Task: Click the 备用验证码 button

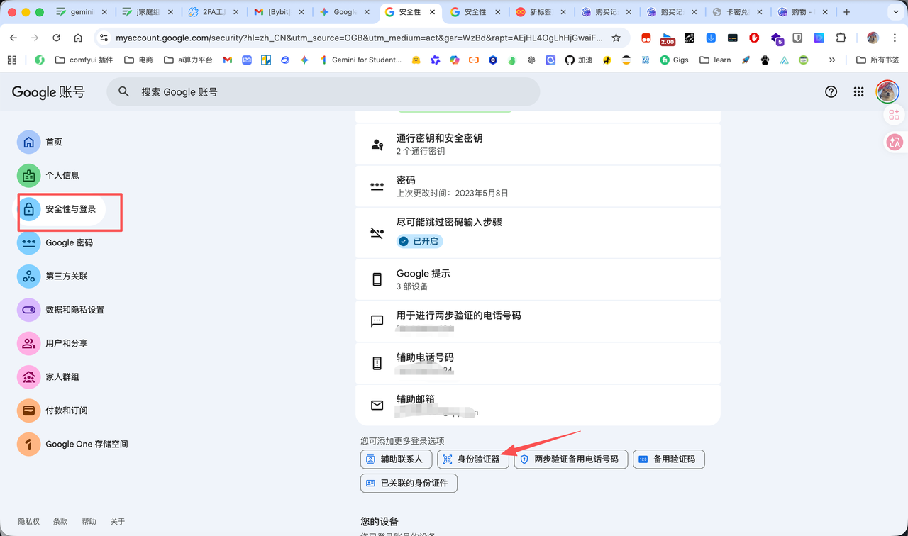Action: click(668, 459)
